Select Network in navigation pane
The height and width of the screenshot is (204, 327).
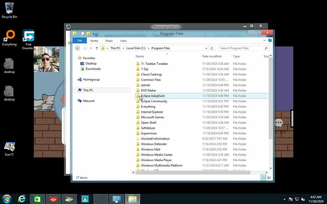pos(89,101)
